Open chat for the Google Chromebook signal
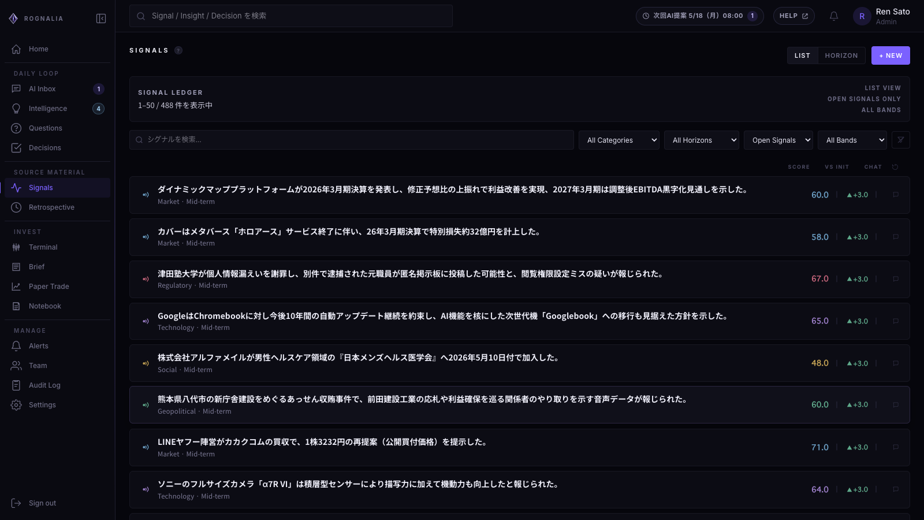This screenshot has height=520, width=924. (x=896, y=321)
